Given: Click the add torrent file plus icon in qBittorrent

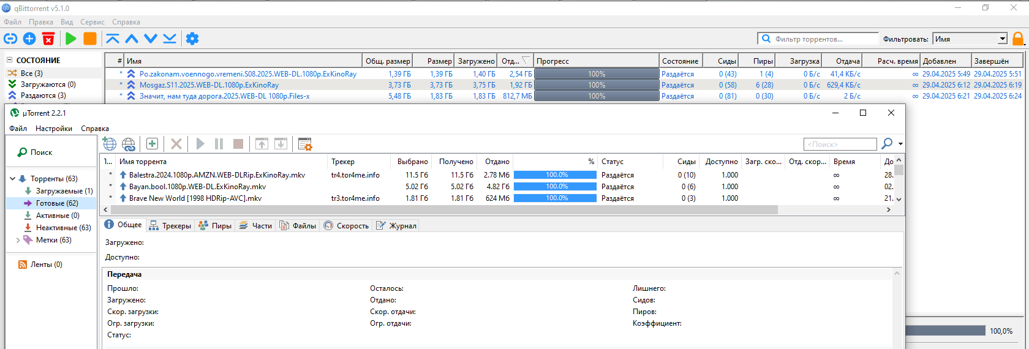Looking at the screenshot, I should point(29,39).
